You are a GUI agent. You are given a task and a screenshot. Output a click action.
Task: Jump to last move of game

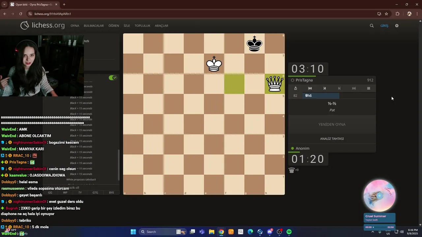(x=354, y=88)
